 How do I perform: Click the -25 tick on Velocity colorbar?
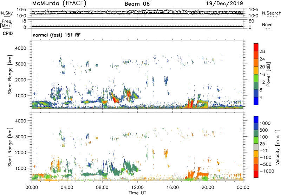(x=264, y=151)
